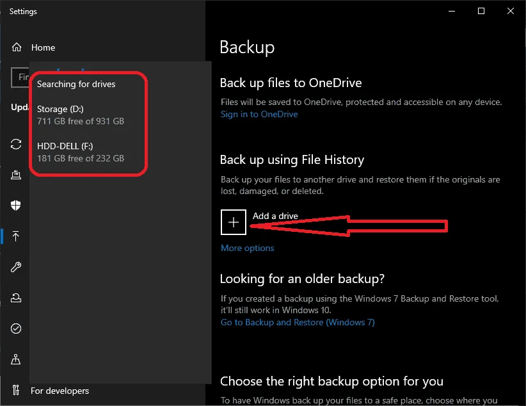526x406 pixels.
Task: Open Activation checkmark circle icon
Action: pos(16,329)
